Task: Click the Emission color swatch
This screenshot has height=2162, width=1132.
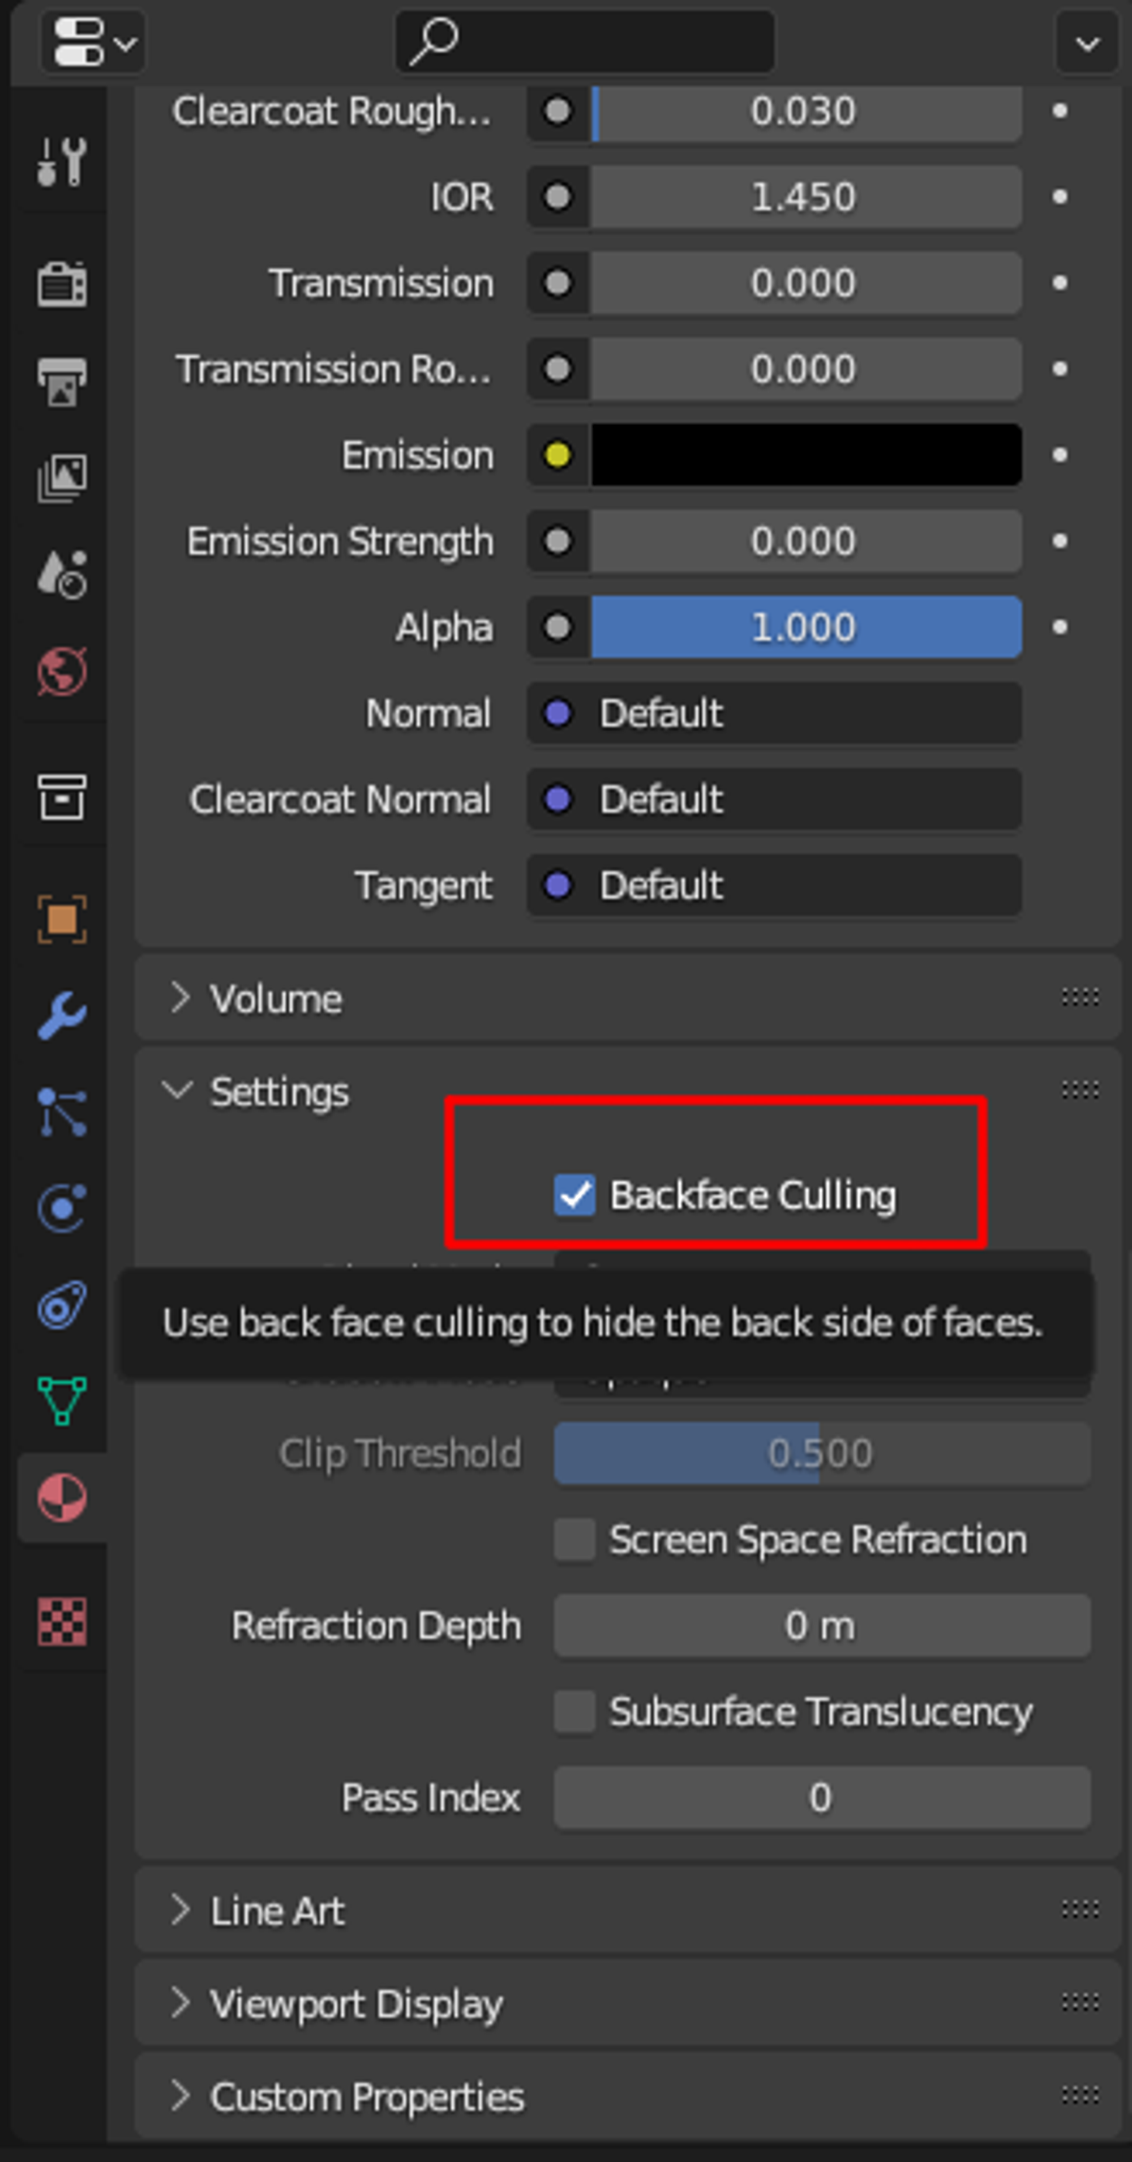Action: [805, 455]
